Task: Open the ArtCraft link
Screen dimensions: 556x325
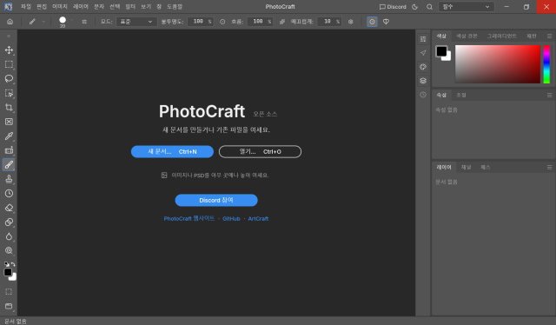Action: 258,219
